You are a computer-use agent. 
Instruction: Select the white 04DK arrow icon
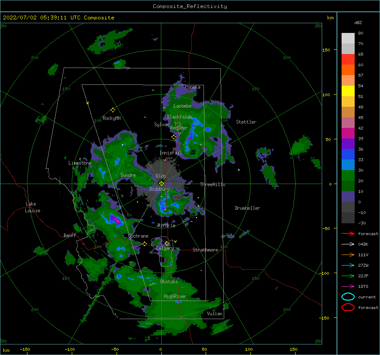(x=348, y=244)
